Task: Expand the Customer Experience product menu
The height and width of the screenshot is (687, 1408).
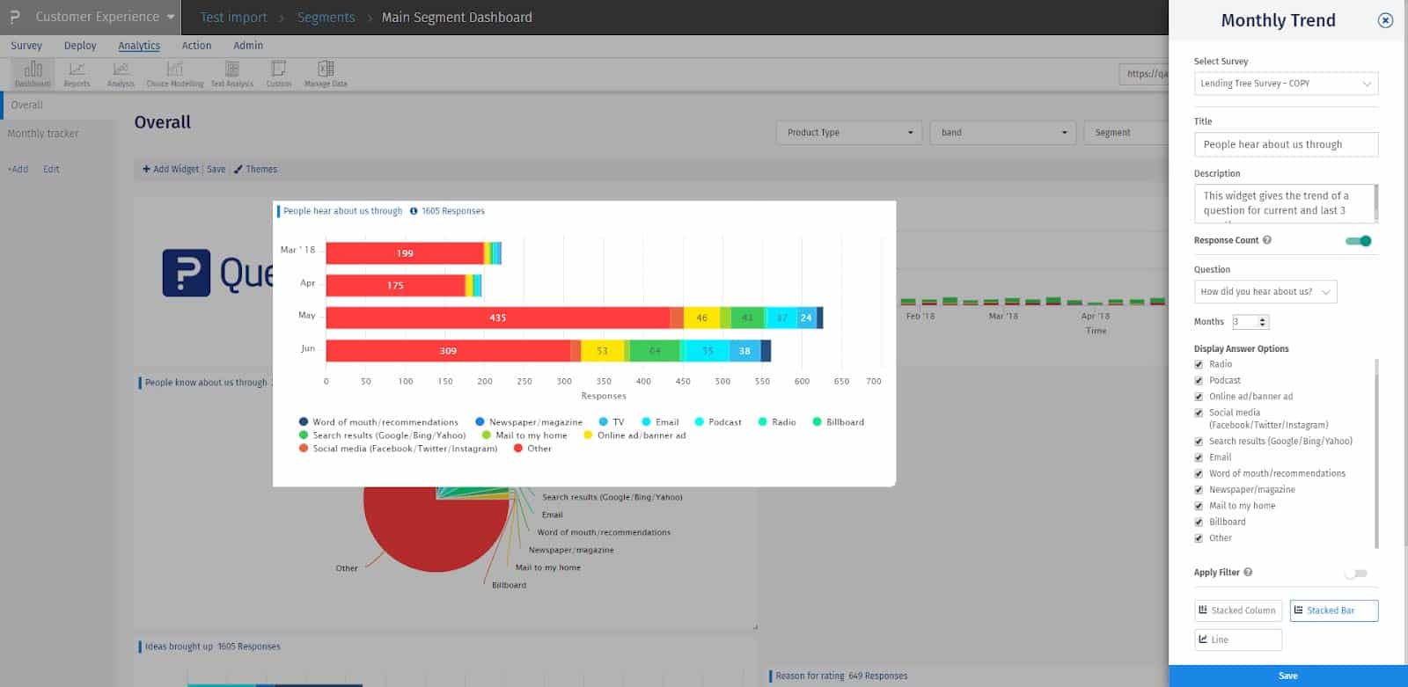Action: tap(105, 17)
